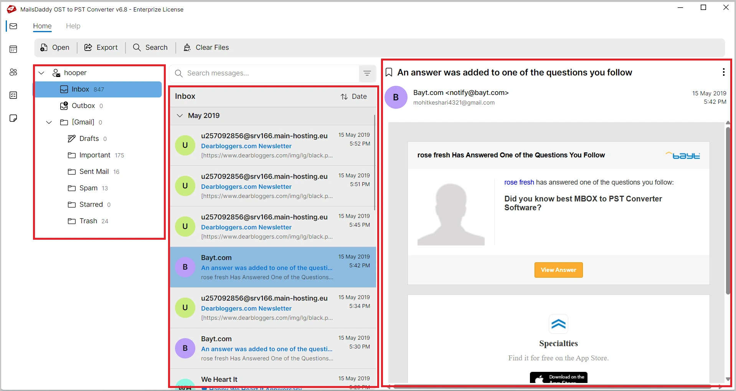The height and width of the screenshot is (391, 736).
Task: Open the three-dot more options menu
Action: coord(723,72)
